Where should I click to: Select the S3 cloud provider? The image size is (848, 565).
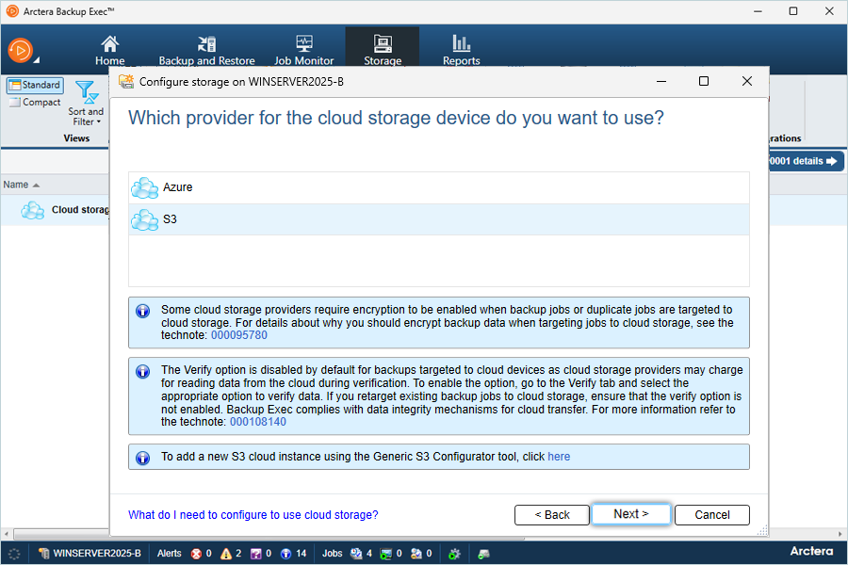tap(170, 219)
